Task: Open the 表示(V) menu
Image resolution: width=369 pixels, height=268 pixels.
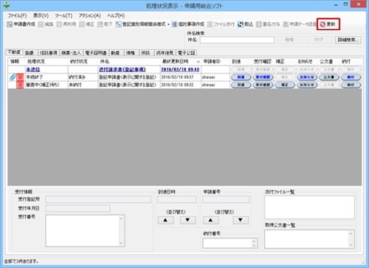Action: coord(41,15)
